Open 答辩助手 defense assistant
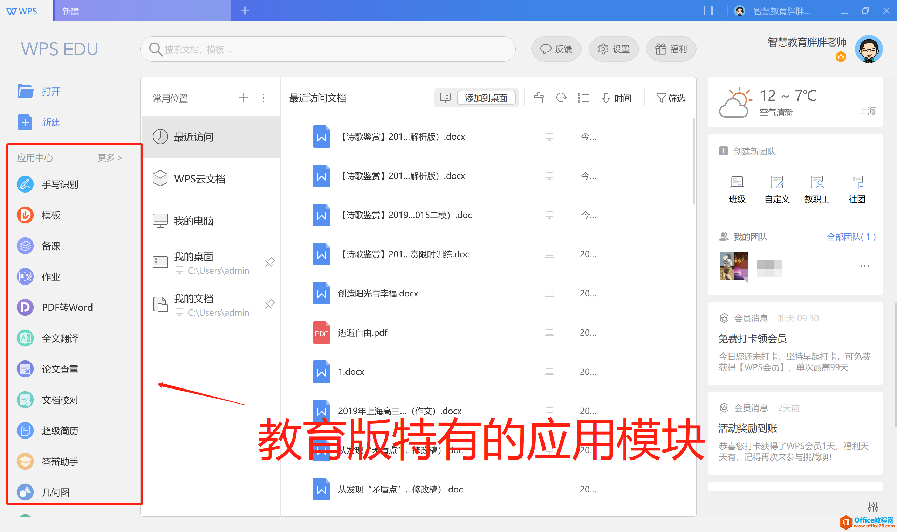 47,461
